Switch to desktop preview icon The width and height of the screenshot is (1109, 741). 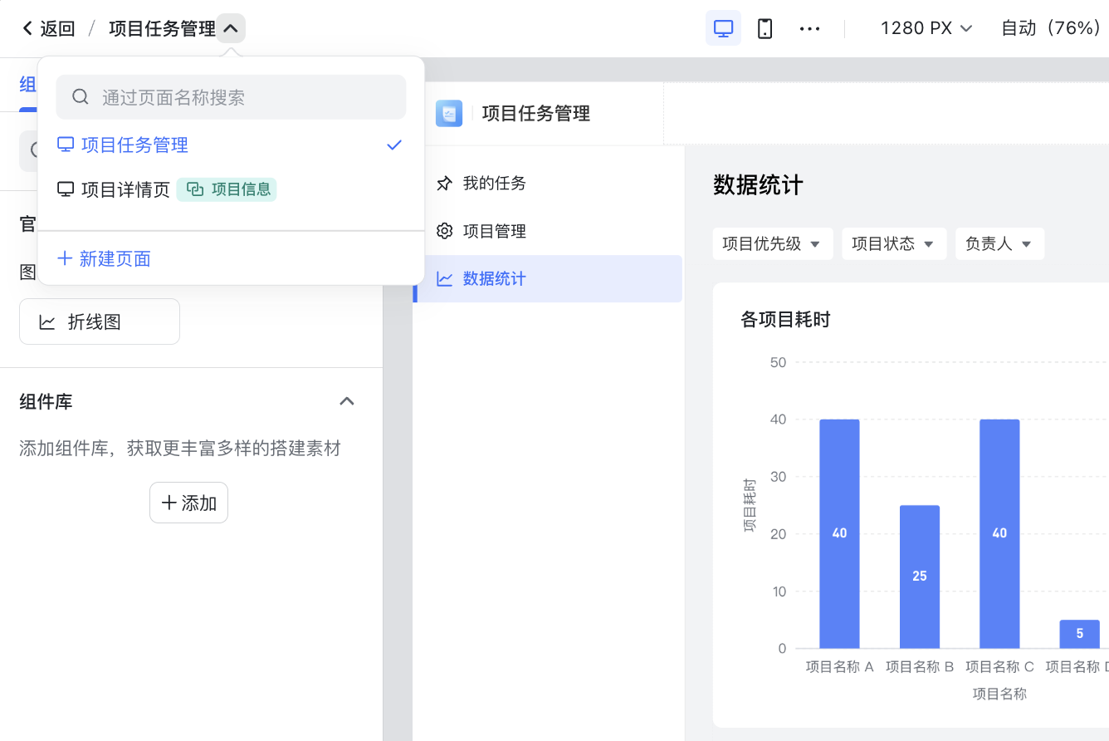(x=723, y=28)
